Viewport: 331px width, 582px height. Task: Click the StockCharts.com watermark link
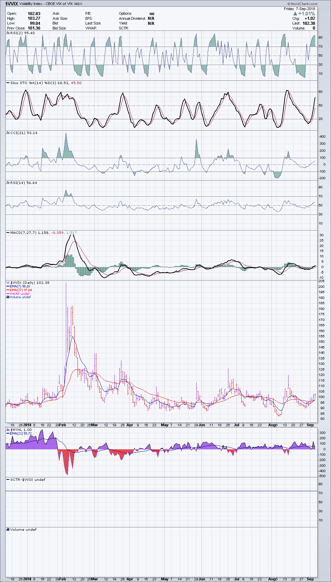click(302, 4)
